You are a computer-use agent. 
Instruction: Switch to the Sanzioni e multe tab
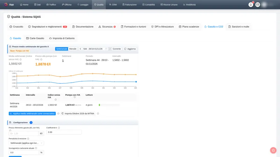239,27
